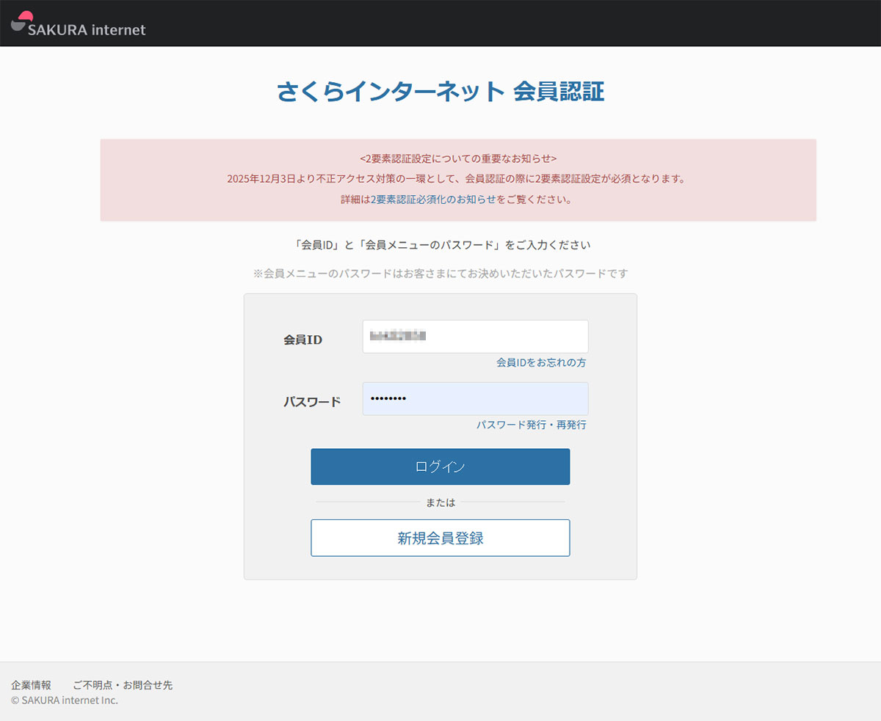Click the © SAKURA internet Inc. copyright text
Viewport: 881px width, 721px height.
[x=65, y=700]
